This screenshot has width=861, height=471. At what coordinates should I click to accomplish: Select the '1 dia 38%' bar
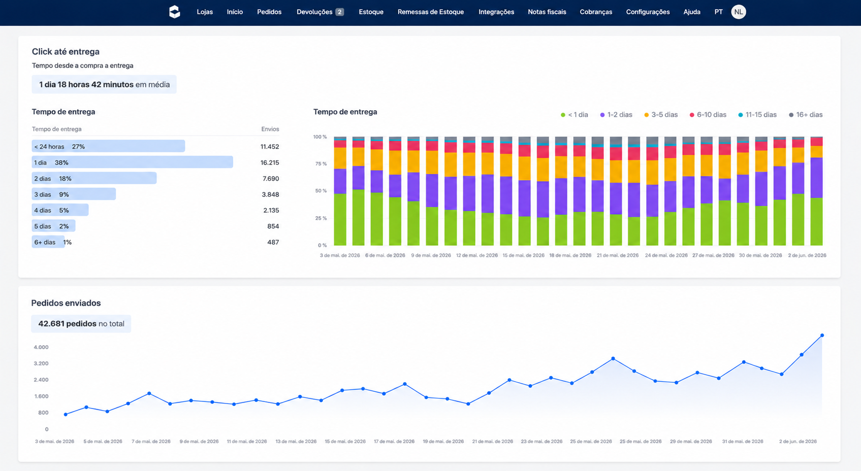(x=132, y=162)
